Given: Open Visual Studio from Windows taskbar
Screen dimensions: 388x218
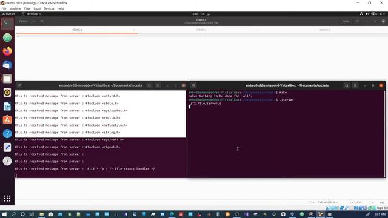Looking at the screenshot, I should [x=246, y=214].
